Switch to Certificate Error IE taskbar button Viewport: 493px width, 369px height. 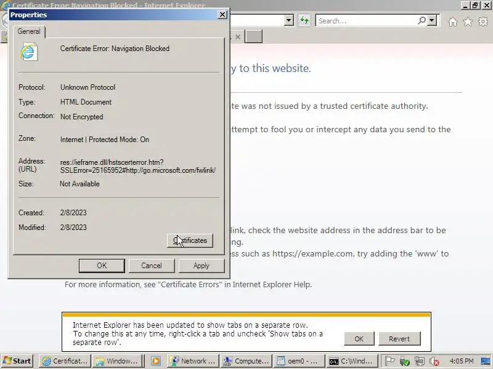(65, 361)
